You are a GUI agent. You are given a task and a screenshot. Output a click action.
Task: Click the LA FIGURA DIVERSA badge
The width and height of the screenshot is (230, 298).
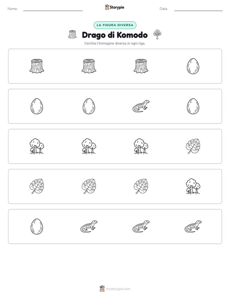tap(115, 25)
